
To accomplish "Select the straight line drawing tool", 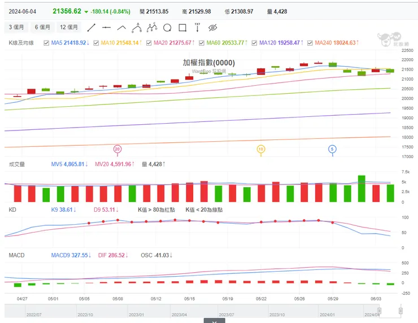I will [92, 28].
